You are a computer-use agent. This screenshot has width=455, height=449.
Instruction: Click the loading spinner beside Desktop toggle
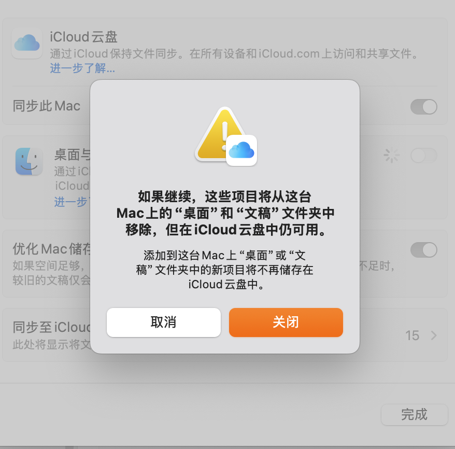(391, 155)
